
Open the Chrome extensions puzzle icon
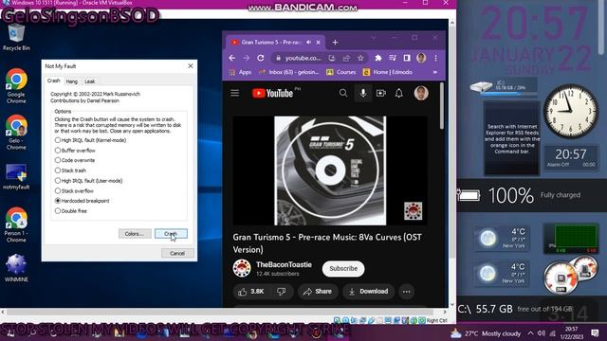tap(377, 58)
